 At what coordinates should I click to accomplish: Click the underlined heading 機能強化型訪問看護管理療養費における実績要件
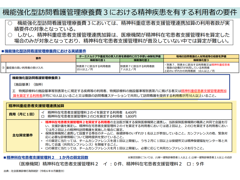click(45, 51)
